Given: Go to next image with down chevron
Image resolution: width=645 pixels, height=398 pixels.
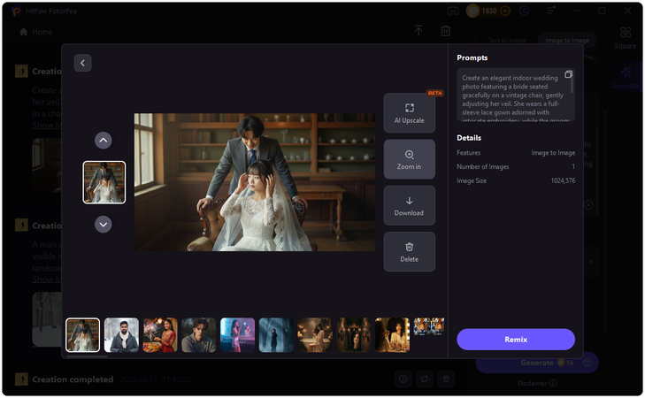Looking at the screenshot, I should 104,225.
